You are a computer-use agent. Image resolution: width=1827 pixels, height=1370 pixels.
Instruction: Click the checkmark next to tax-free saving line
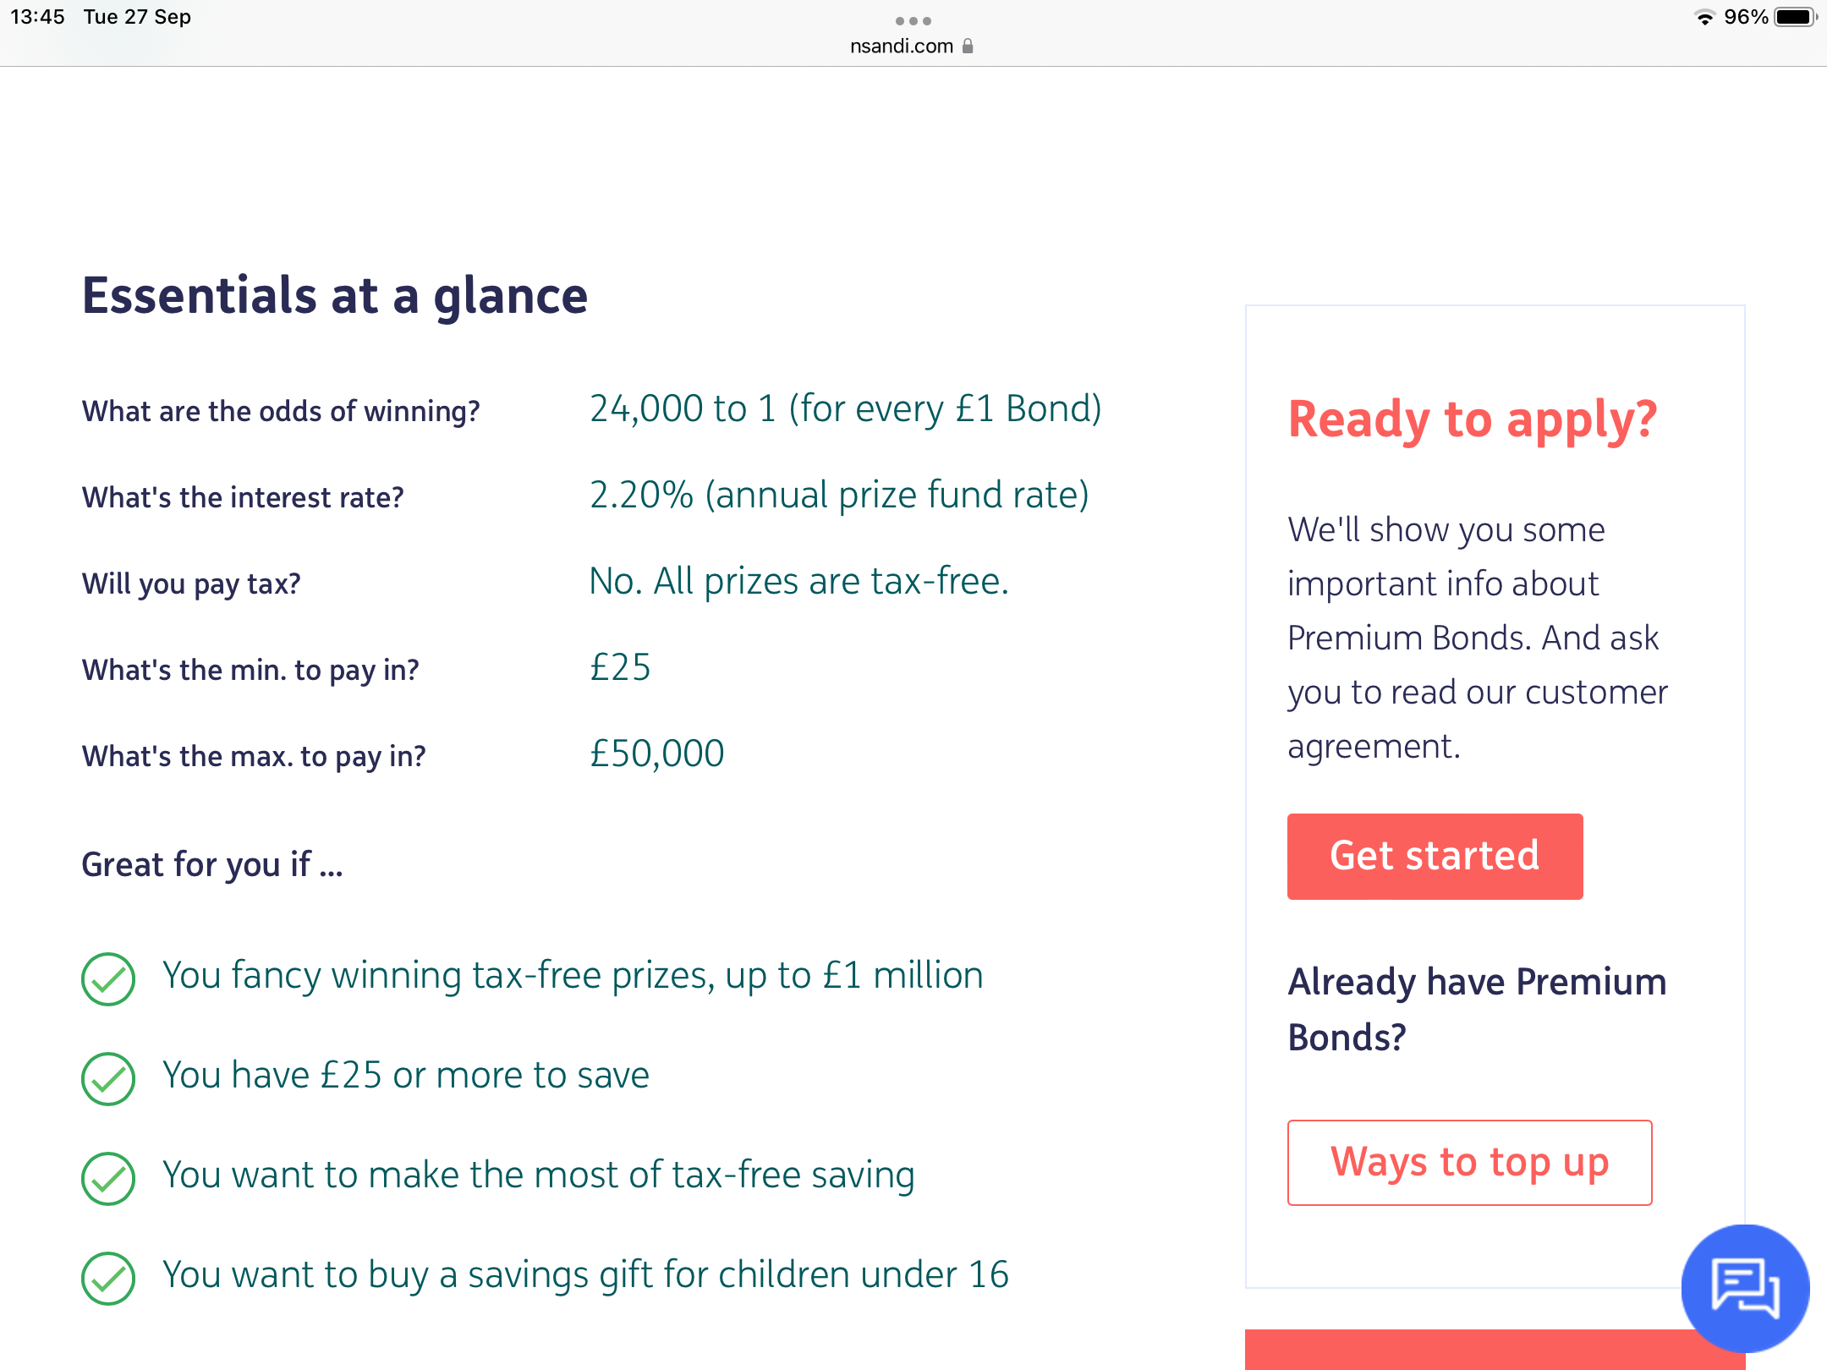click(x=108, y=1178)
